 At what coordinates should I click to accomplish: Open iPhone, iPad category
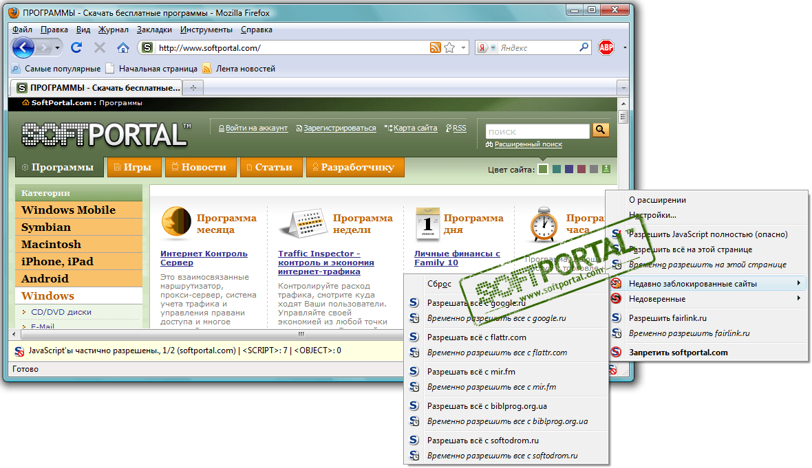pyautogui.click(x=78, y=261)
